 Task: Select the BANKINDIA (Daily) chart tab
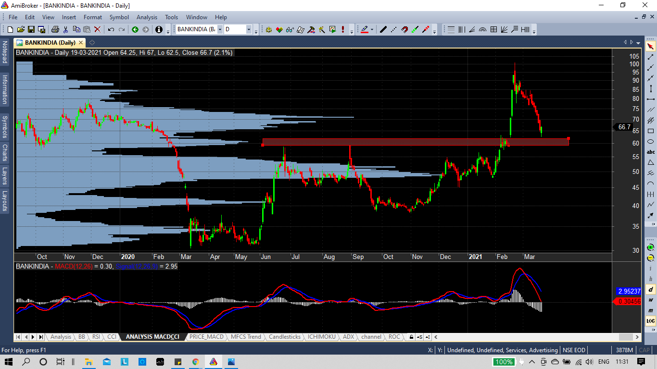click(x=50, y=42)
